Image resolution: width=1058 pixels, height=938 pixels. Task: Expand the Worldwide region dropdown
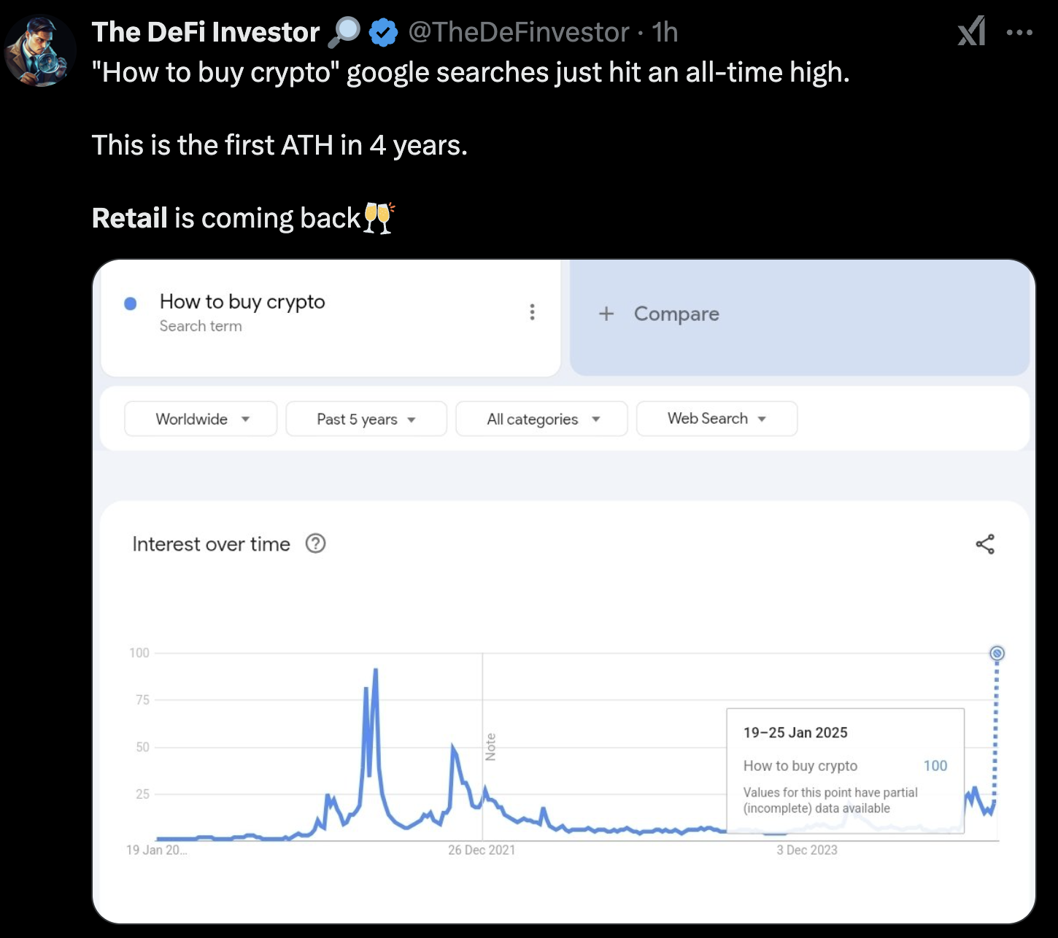[x=201, y=419]
